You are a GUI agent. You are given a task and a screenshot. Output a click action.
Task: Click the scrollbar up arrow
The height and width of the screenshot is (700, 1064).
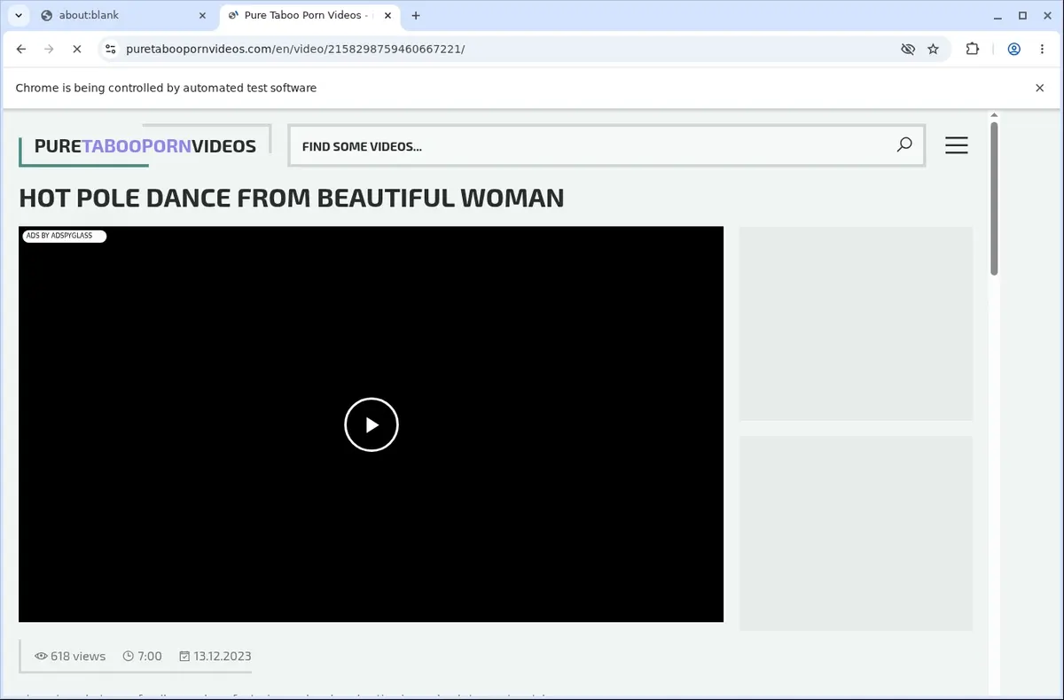coord(994,115)
